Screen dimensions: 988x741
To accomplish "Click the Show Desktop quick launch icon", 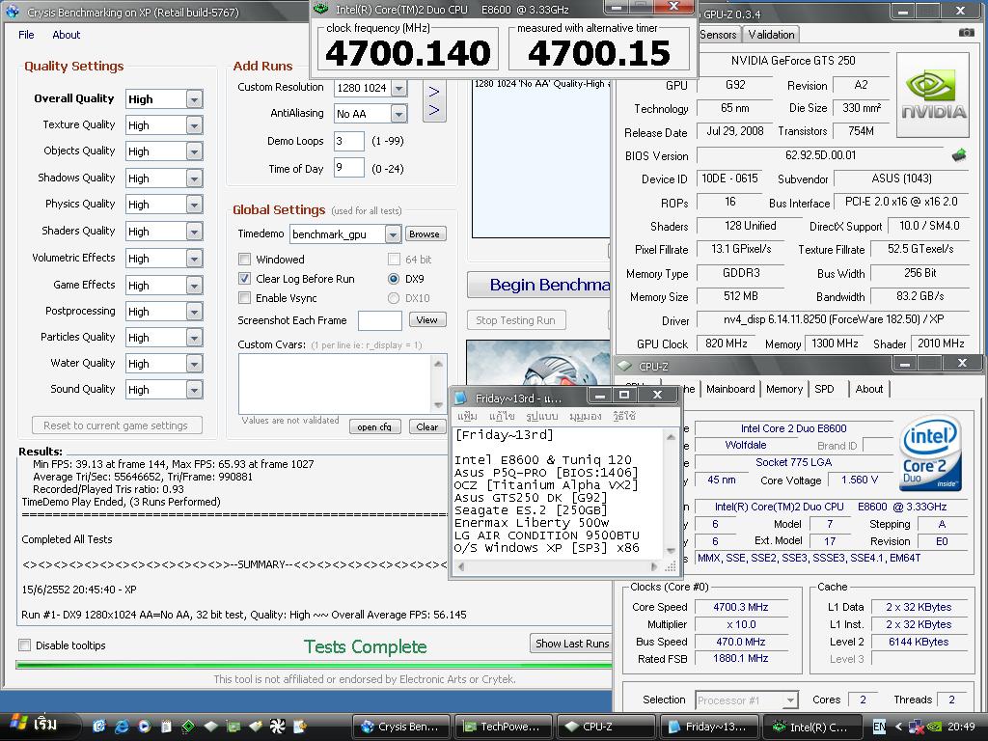I will point(99,726).
